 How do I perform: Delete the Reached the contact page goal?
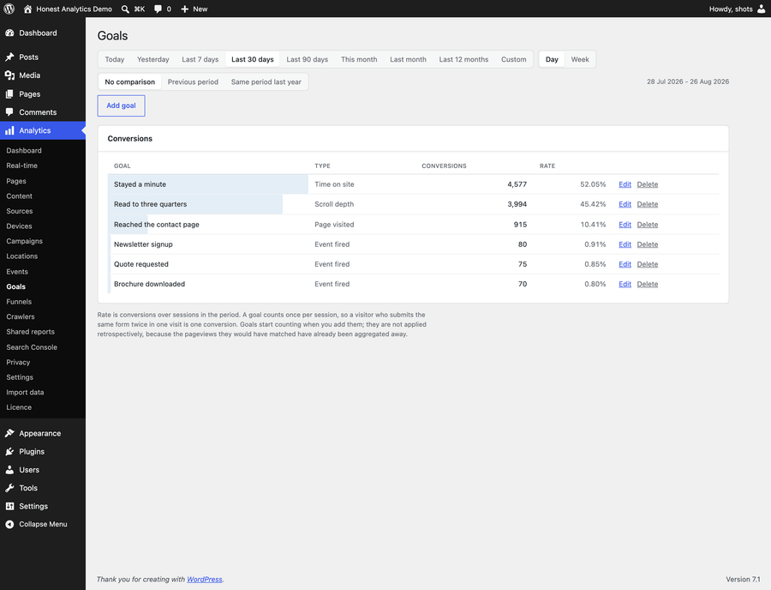(647, 225)
